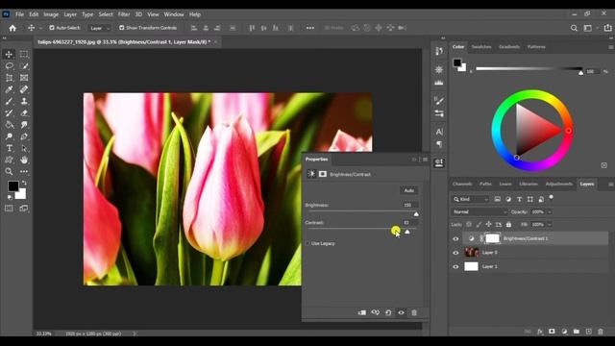Open the Filter menu
615x346 pixels.
tap(124, 14)
